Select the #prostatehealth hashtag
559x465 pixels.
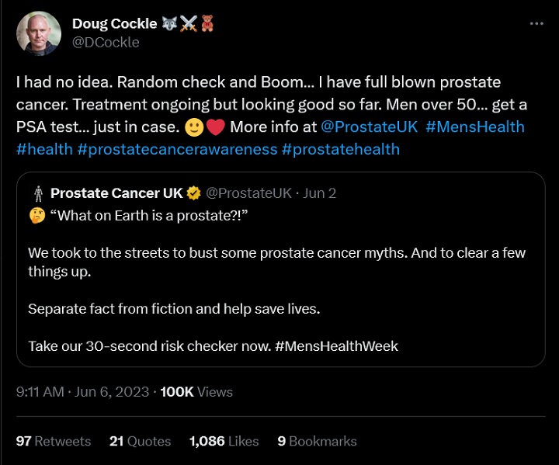coord(341,148)
